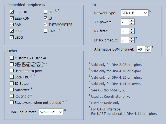Check the Local FRC checkbox
Screen dimensions: 166x124
coord(12,77)
